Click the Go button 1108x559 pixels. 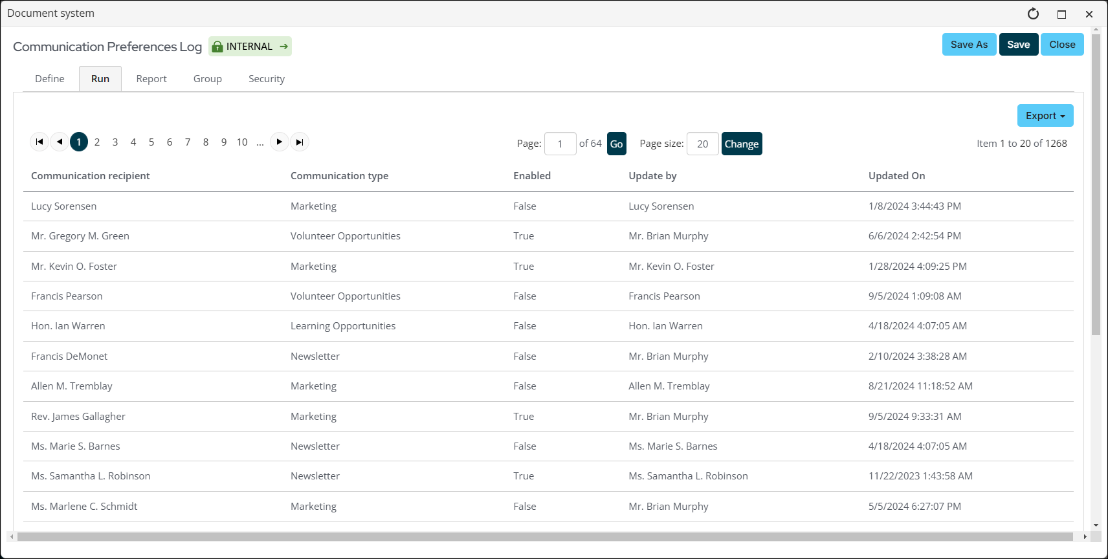coord(617,144)
